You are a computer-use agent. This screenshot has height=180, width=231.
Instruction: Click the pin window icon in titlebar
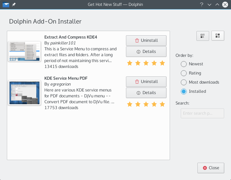(x=14, y=5)
